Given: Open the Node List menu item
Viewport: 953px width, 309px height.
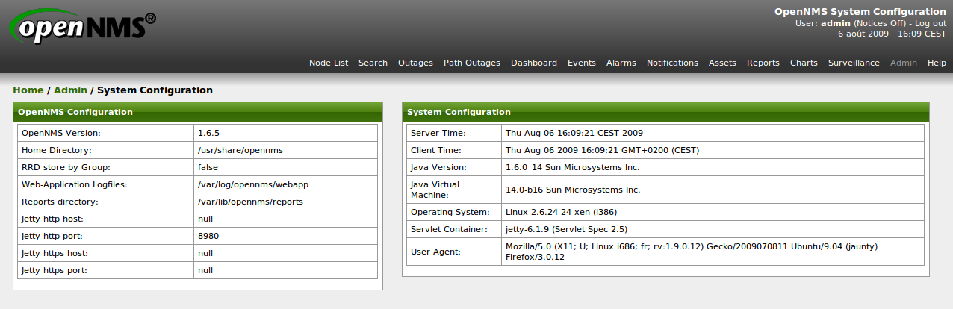Looking at the screenshot, I should (329, 63).
